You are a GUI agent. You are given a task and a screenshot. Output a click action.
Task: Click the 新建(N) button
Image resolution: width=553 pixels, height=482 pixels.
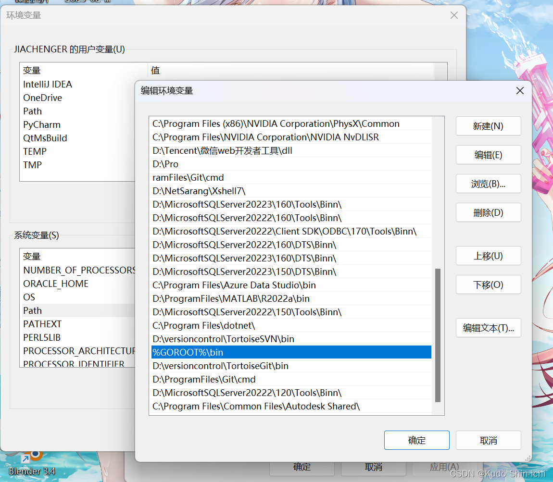click(488, 126)
